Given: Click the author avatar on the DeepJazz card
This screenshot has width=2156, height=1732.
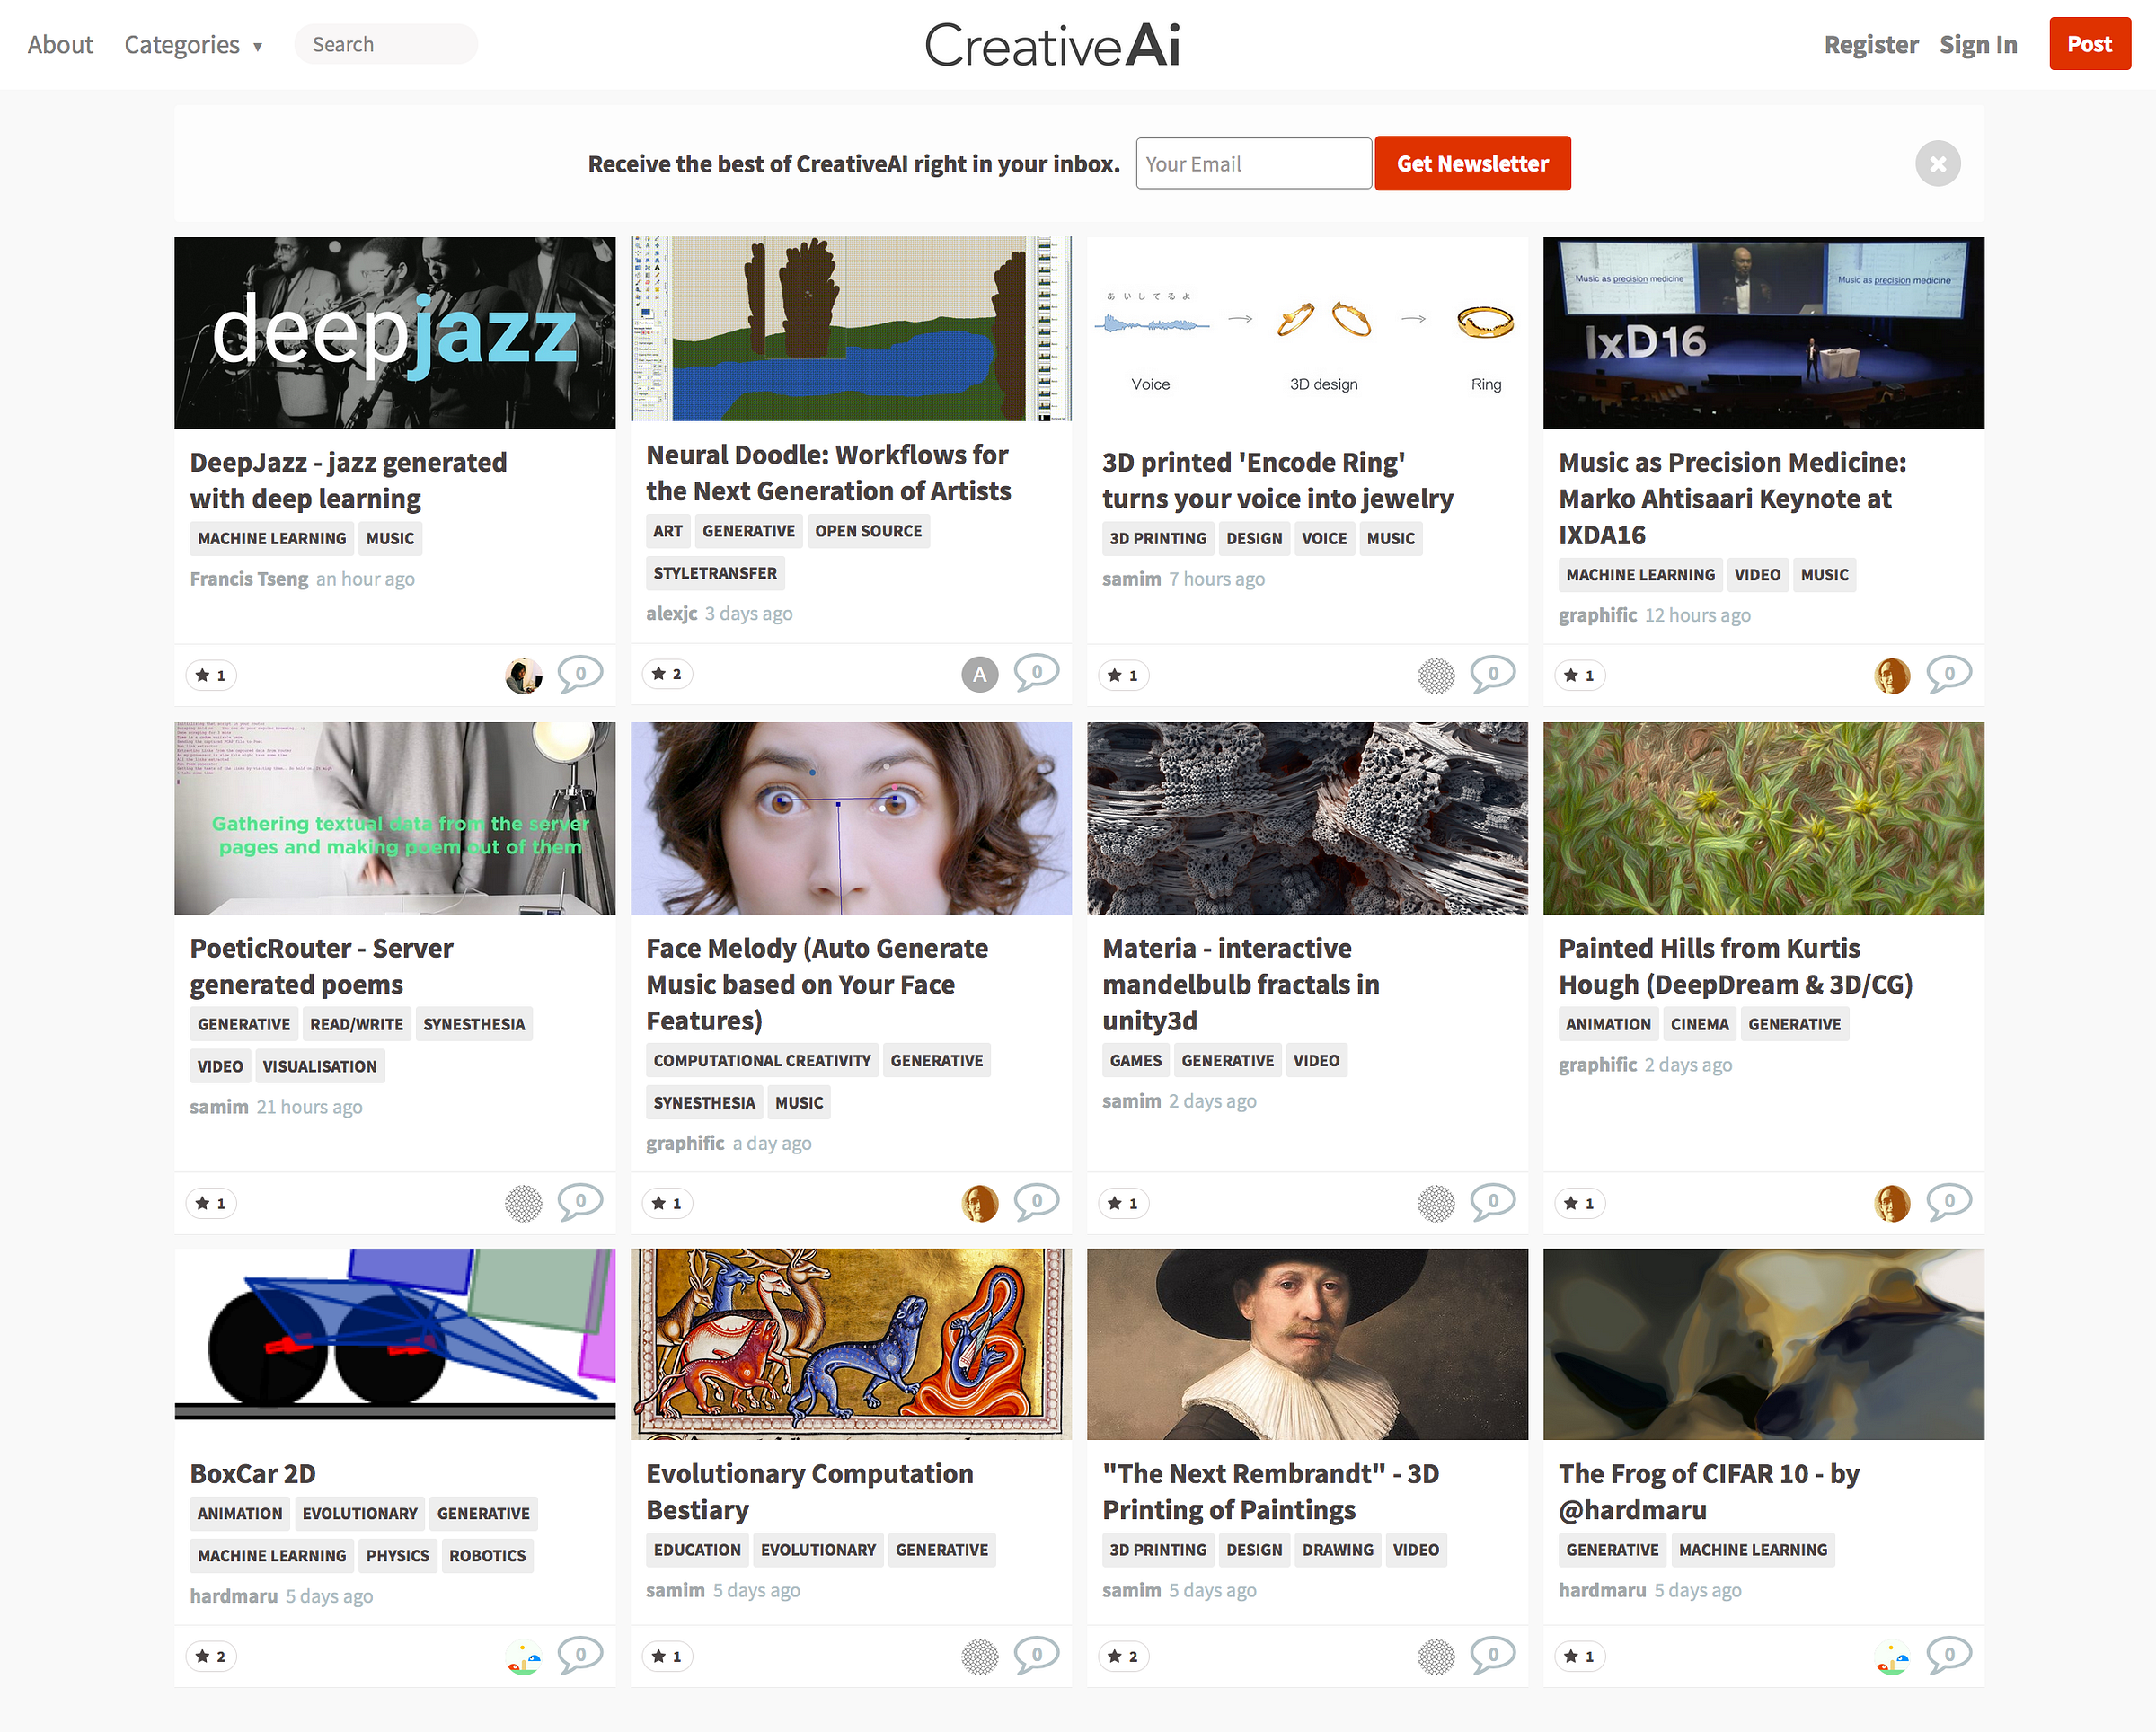Looking at the screenshot, I should tap(523, 676).
